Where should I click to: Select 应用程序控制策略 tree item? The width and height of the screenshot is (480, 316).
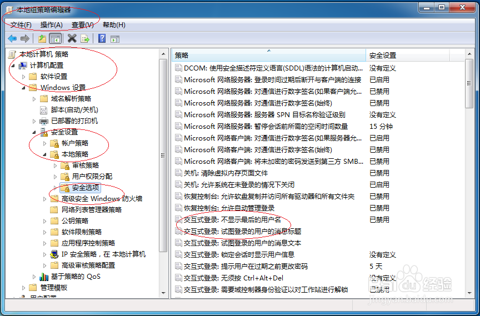point(88,243)
